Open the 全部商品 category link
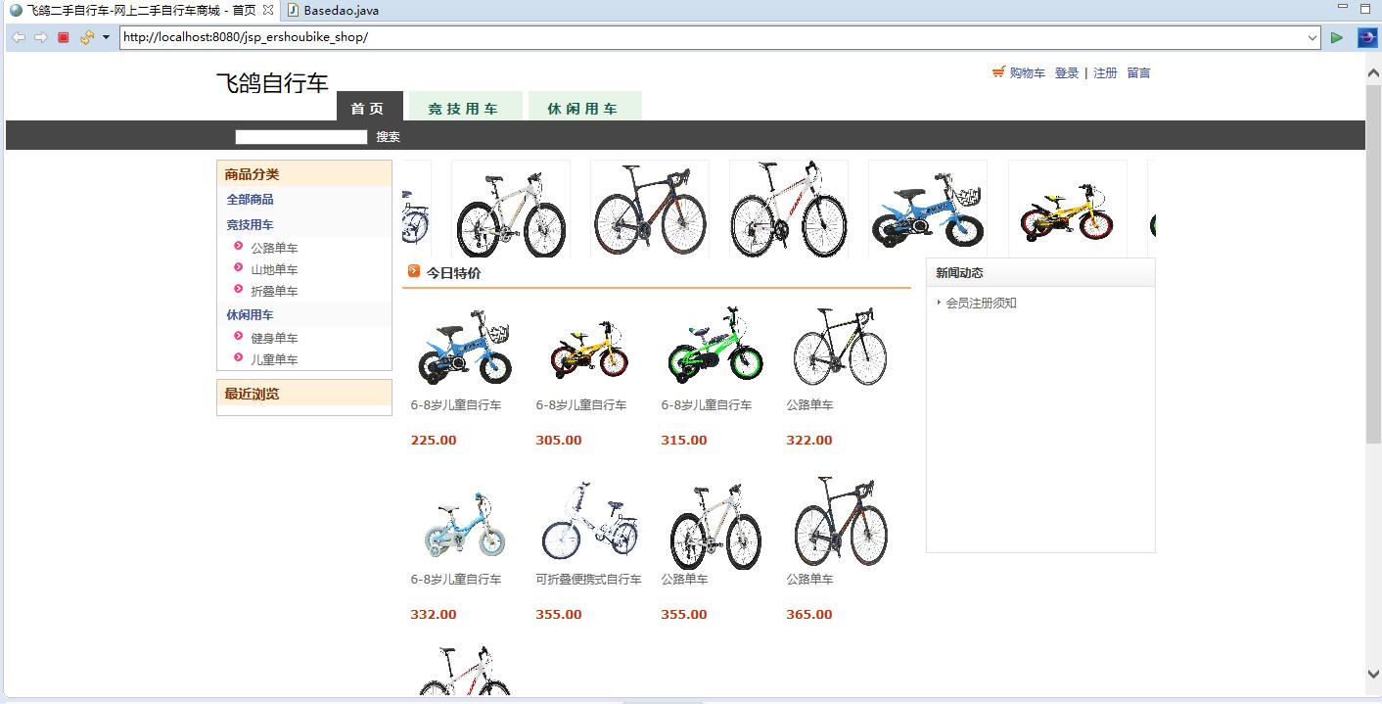The height and width of the screenshot is (704, 1382). point(251,199)
